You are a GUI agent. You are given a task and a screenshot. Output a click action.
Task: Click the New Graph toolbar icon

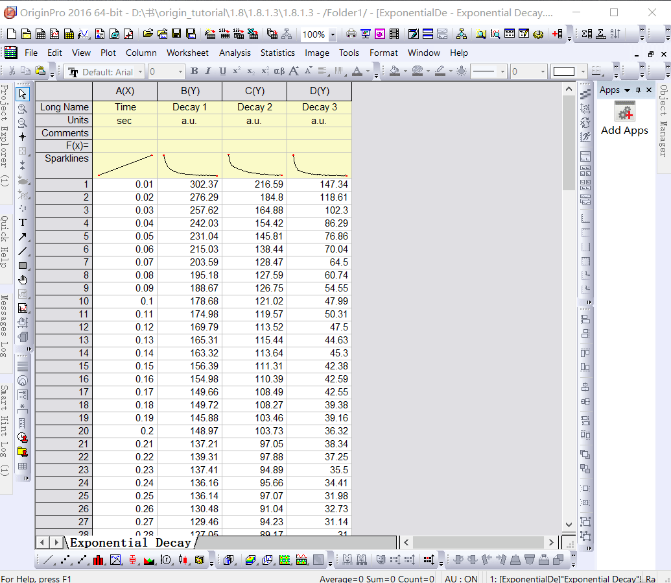coord(54,34)
